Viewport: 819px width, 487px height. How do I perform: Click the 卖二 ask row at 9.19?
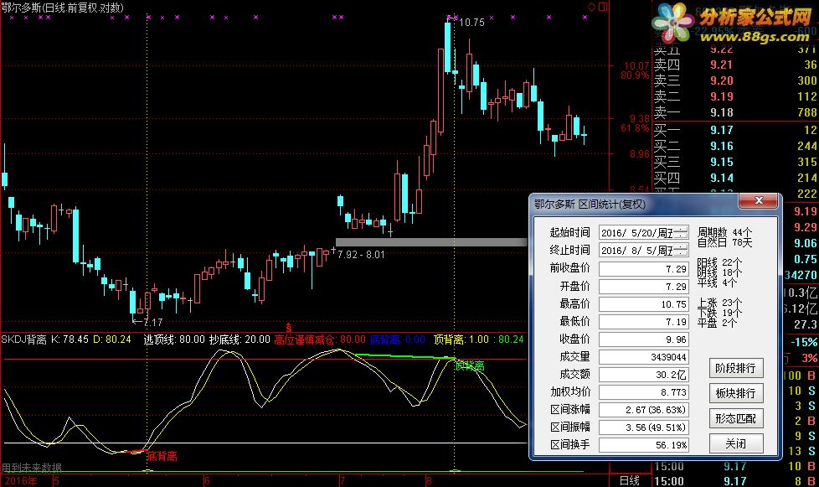(x=735, y=96)
